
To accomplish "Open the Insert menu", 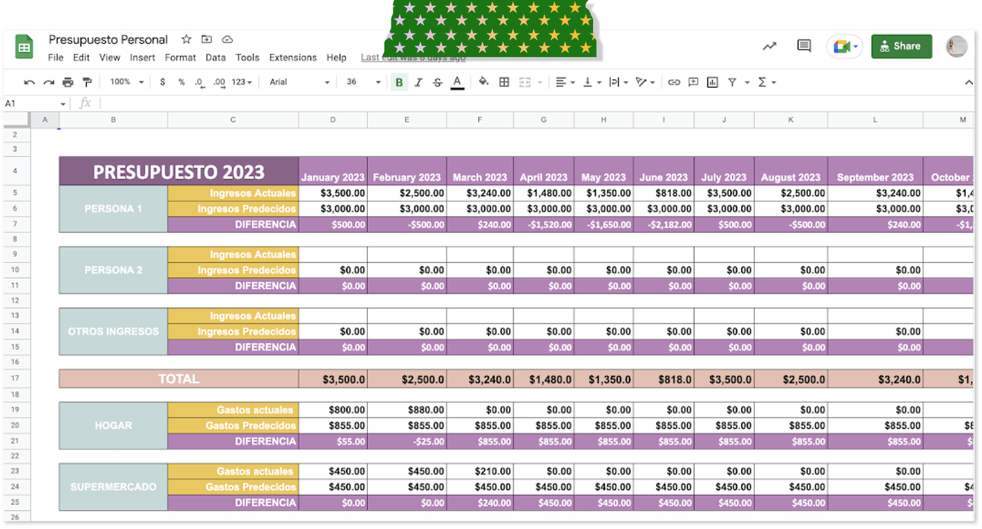I will 143,58.
